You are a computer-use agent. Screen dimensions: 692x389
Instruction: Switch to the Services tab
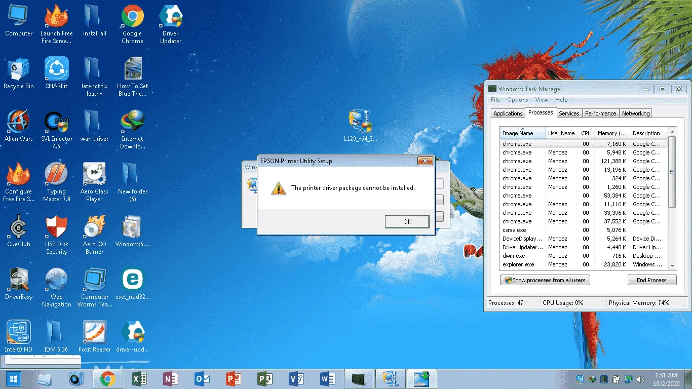pyautogui.click(x=569, y=113)
